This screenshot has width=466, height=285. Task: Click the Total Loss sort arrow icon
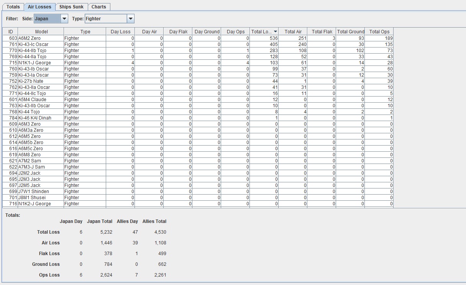tap(275, 32)
